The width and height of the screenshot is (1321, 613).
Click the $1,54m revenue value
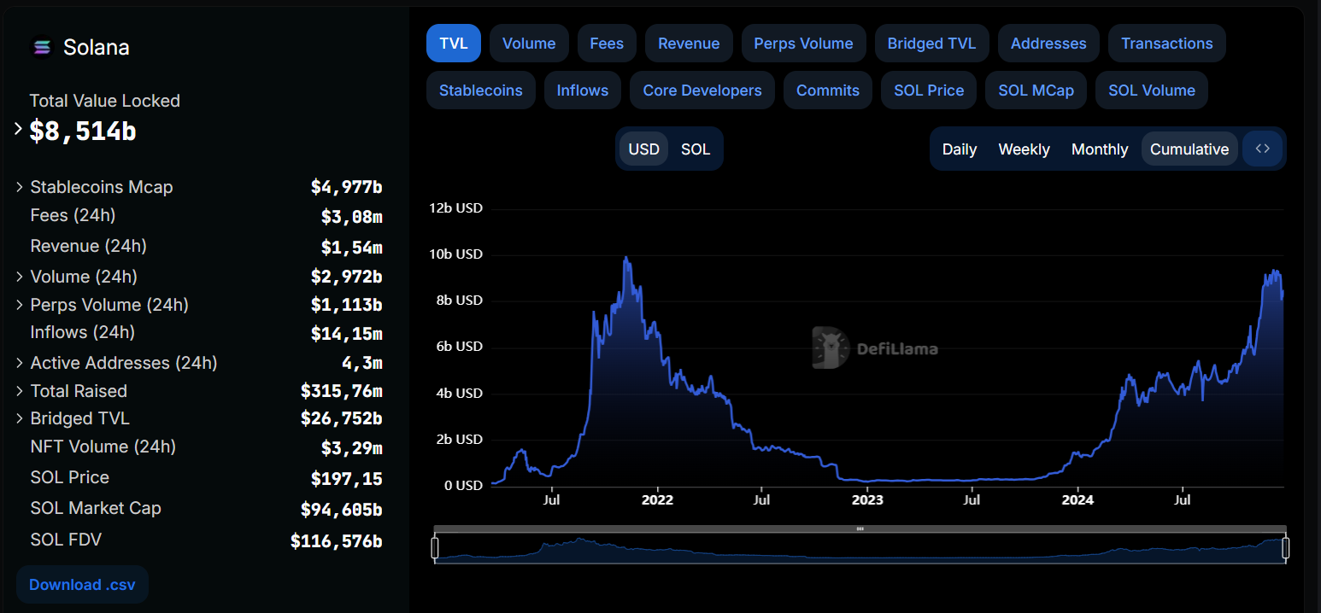(351, 248)
